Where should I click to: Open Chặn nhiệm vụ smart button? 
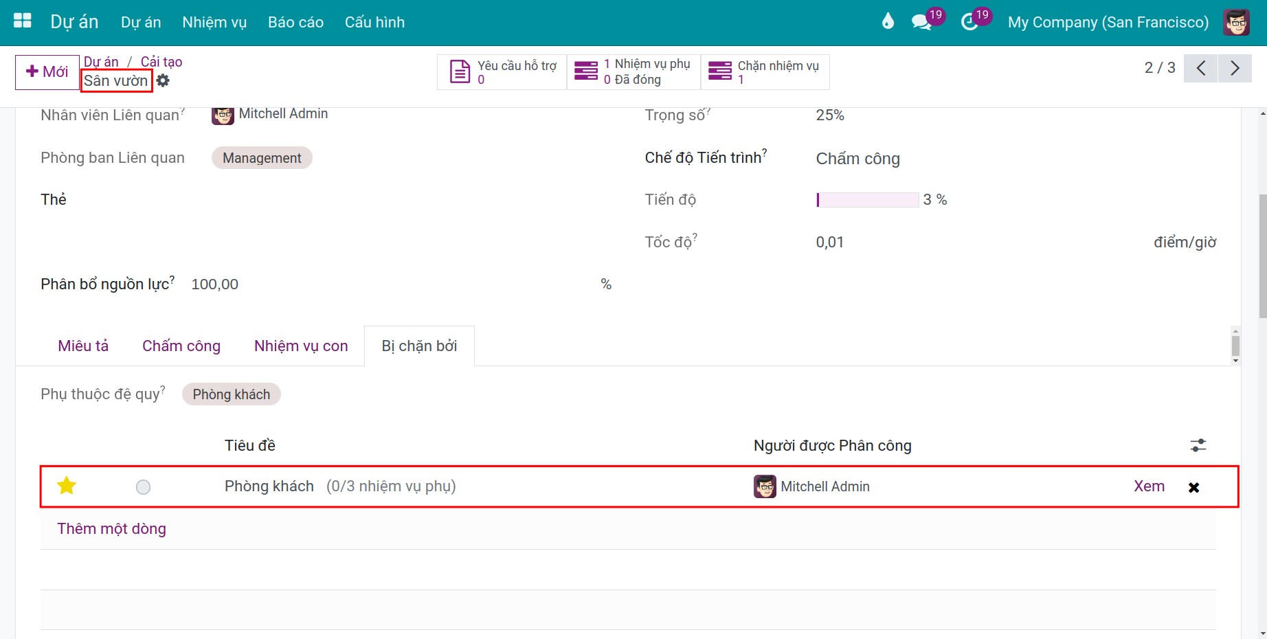(x=765, y=72)
